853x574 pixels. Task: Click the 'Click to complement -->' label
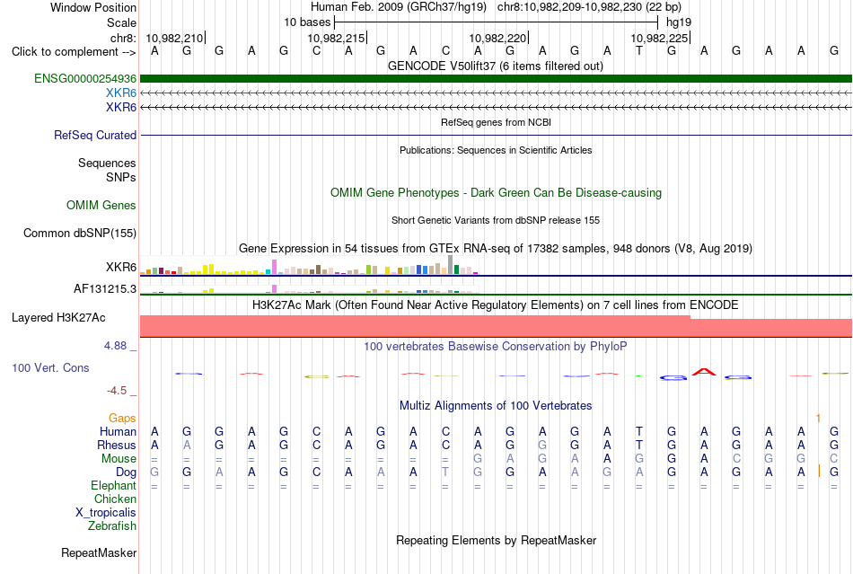(x=74, y=52)
